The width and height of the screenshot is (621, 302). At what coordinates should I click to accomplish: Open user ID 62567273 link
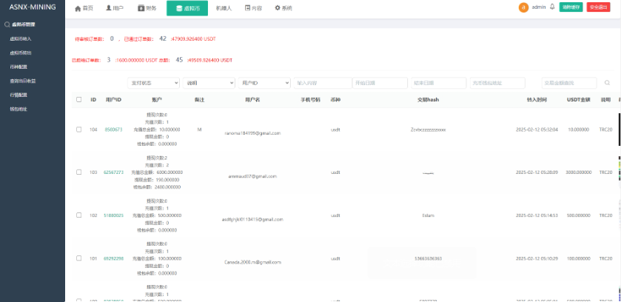pos(113,172)
